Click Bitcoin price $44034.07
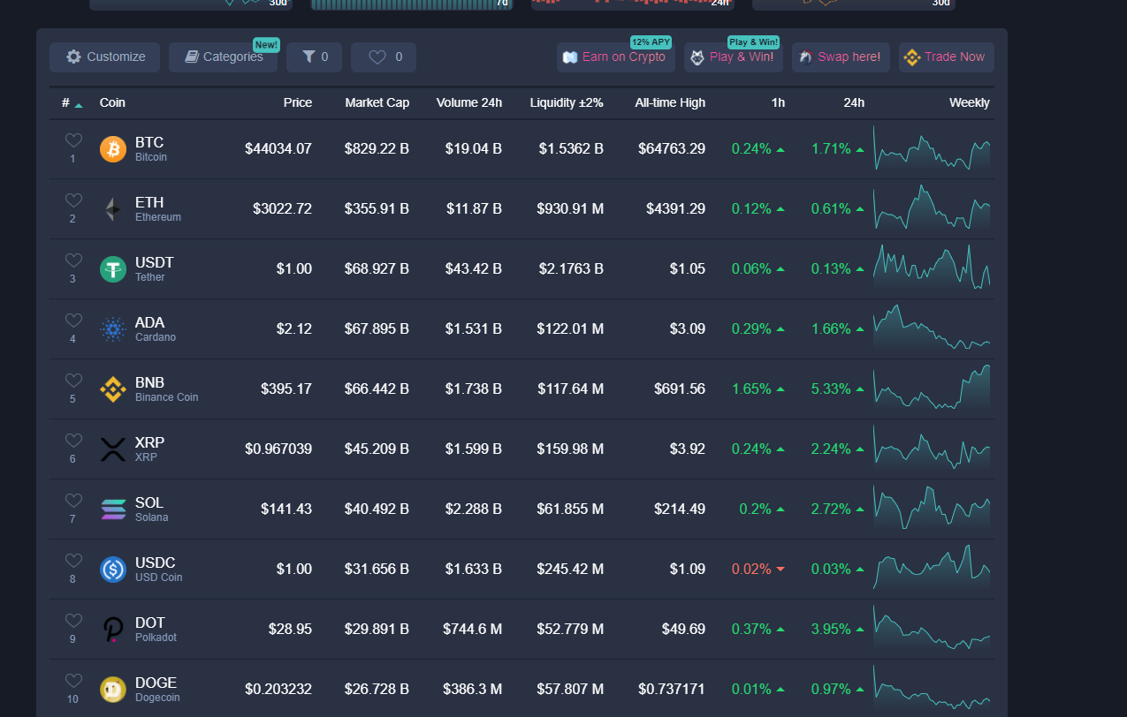 click(x=278, y=148)
